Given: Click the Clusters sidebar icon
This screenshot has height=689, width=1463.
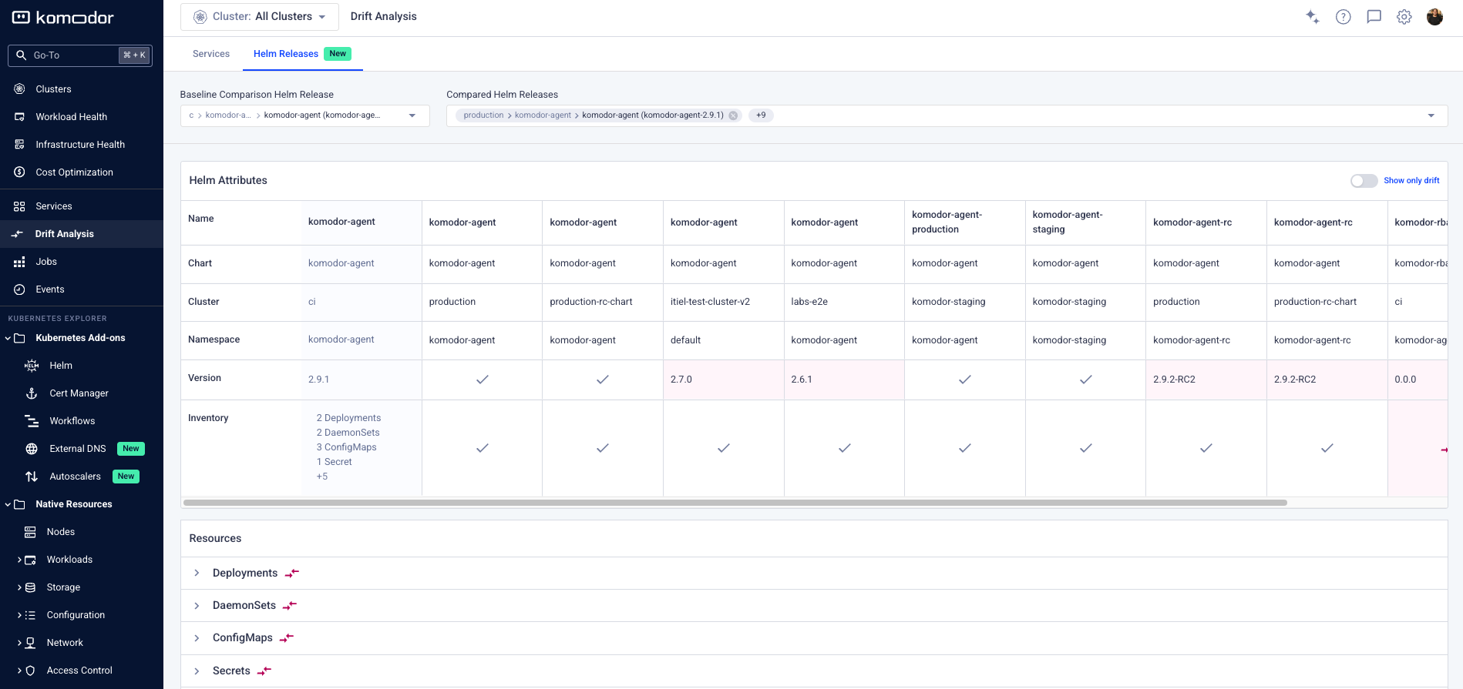Looking at the screenshot, I should coord(20,89).
